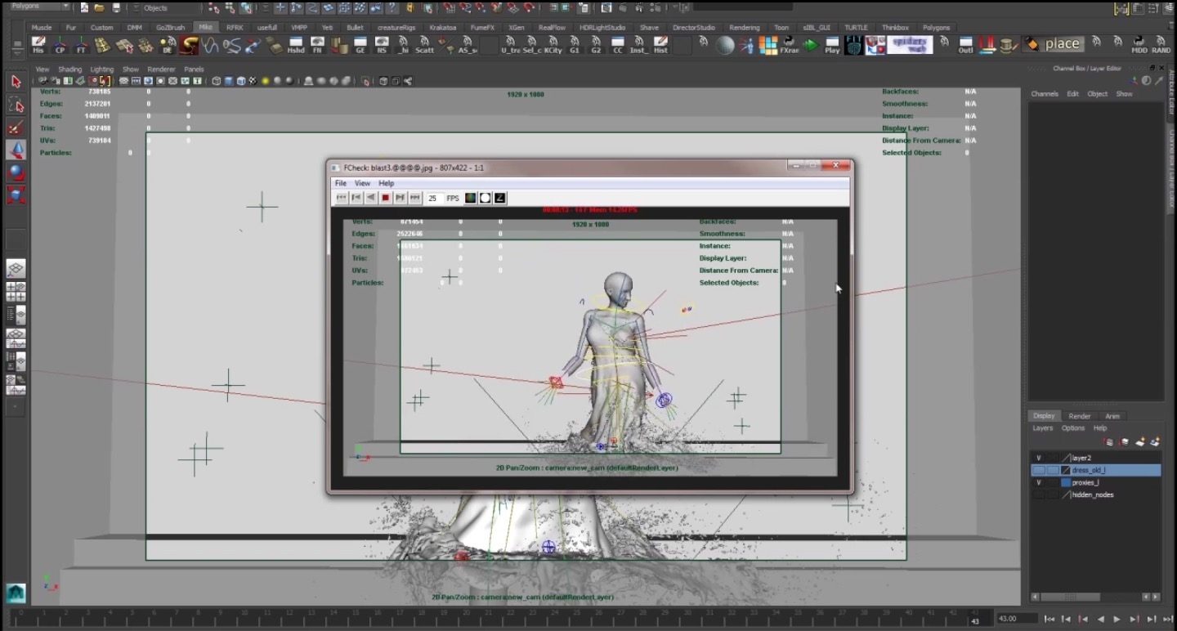Create new empty layer icon
The width and height of the screenshot is (1177, 631).
[1140, 441]
